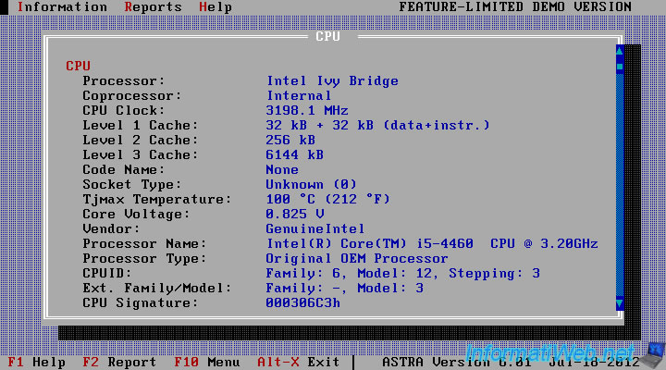Click the scrollbar up arrow
Screen dimensions: 666x370
pos(620,52)
